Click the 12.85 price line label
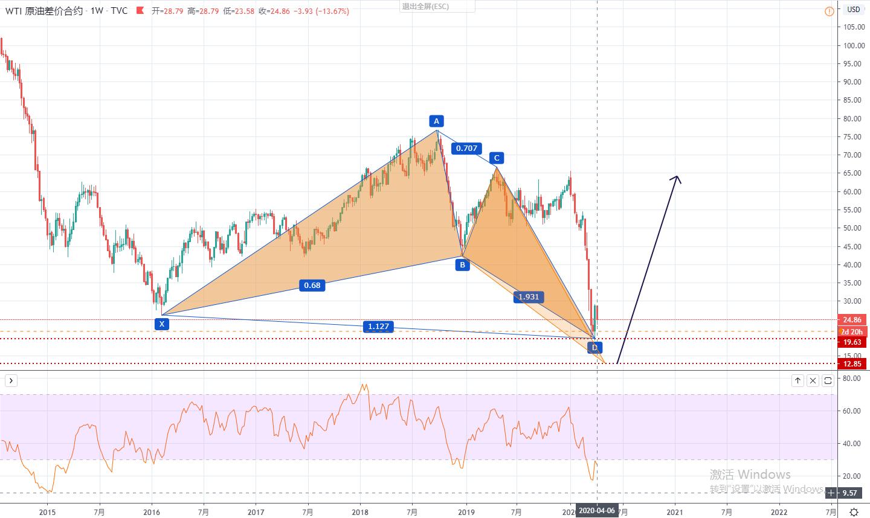The height and width of the screenshot is (518, 870). click(852, 363)
